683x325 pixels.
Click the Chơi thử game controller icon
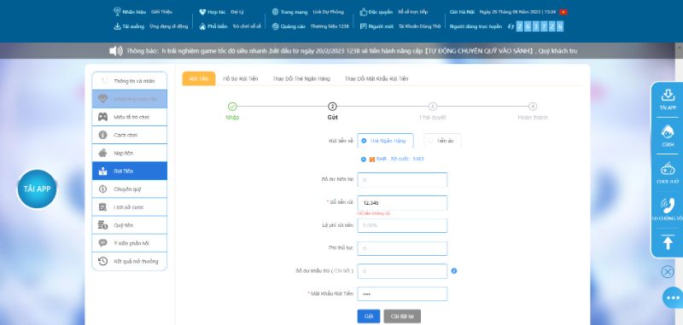click(x=668, y=168)
